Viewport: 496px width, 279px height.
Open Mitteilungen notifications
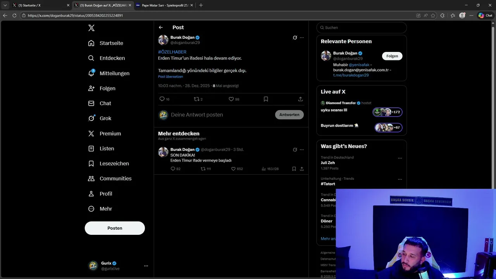(108, 73)
